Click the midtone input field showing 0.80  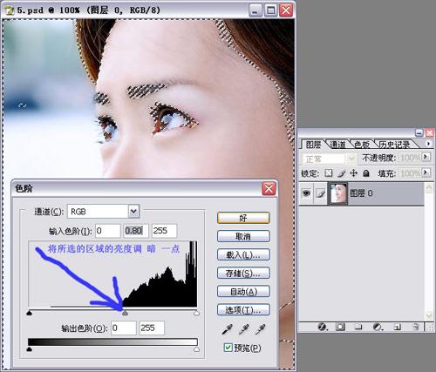[x=136, y=231]
